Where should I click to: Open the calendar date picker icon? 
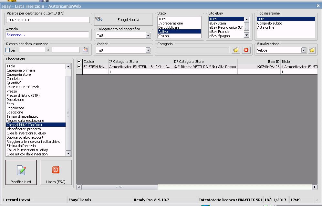pos(85,50)
